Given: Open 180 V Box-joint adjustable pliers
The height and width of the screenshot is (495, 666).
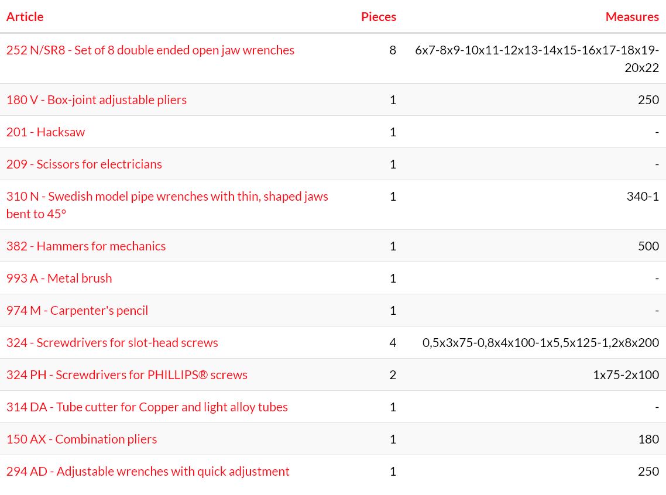Looking at the screenshot, I should coord(97,100).
